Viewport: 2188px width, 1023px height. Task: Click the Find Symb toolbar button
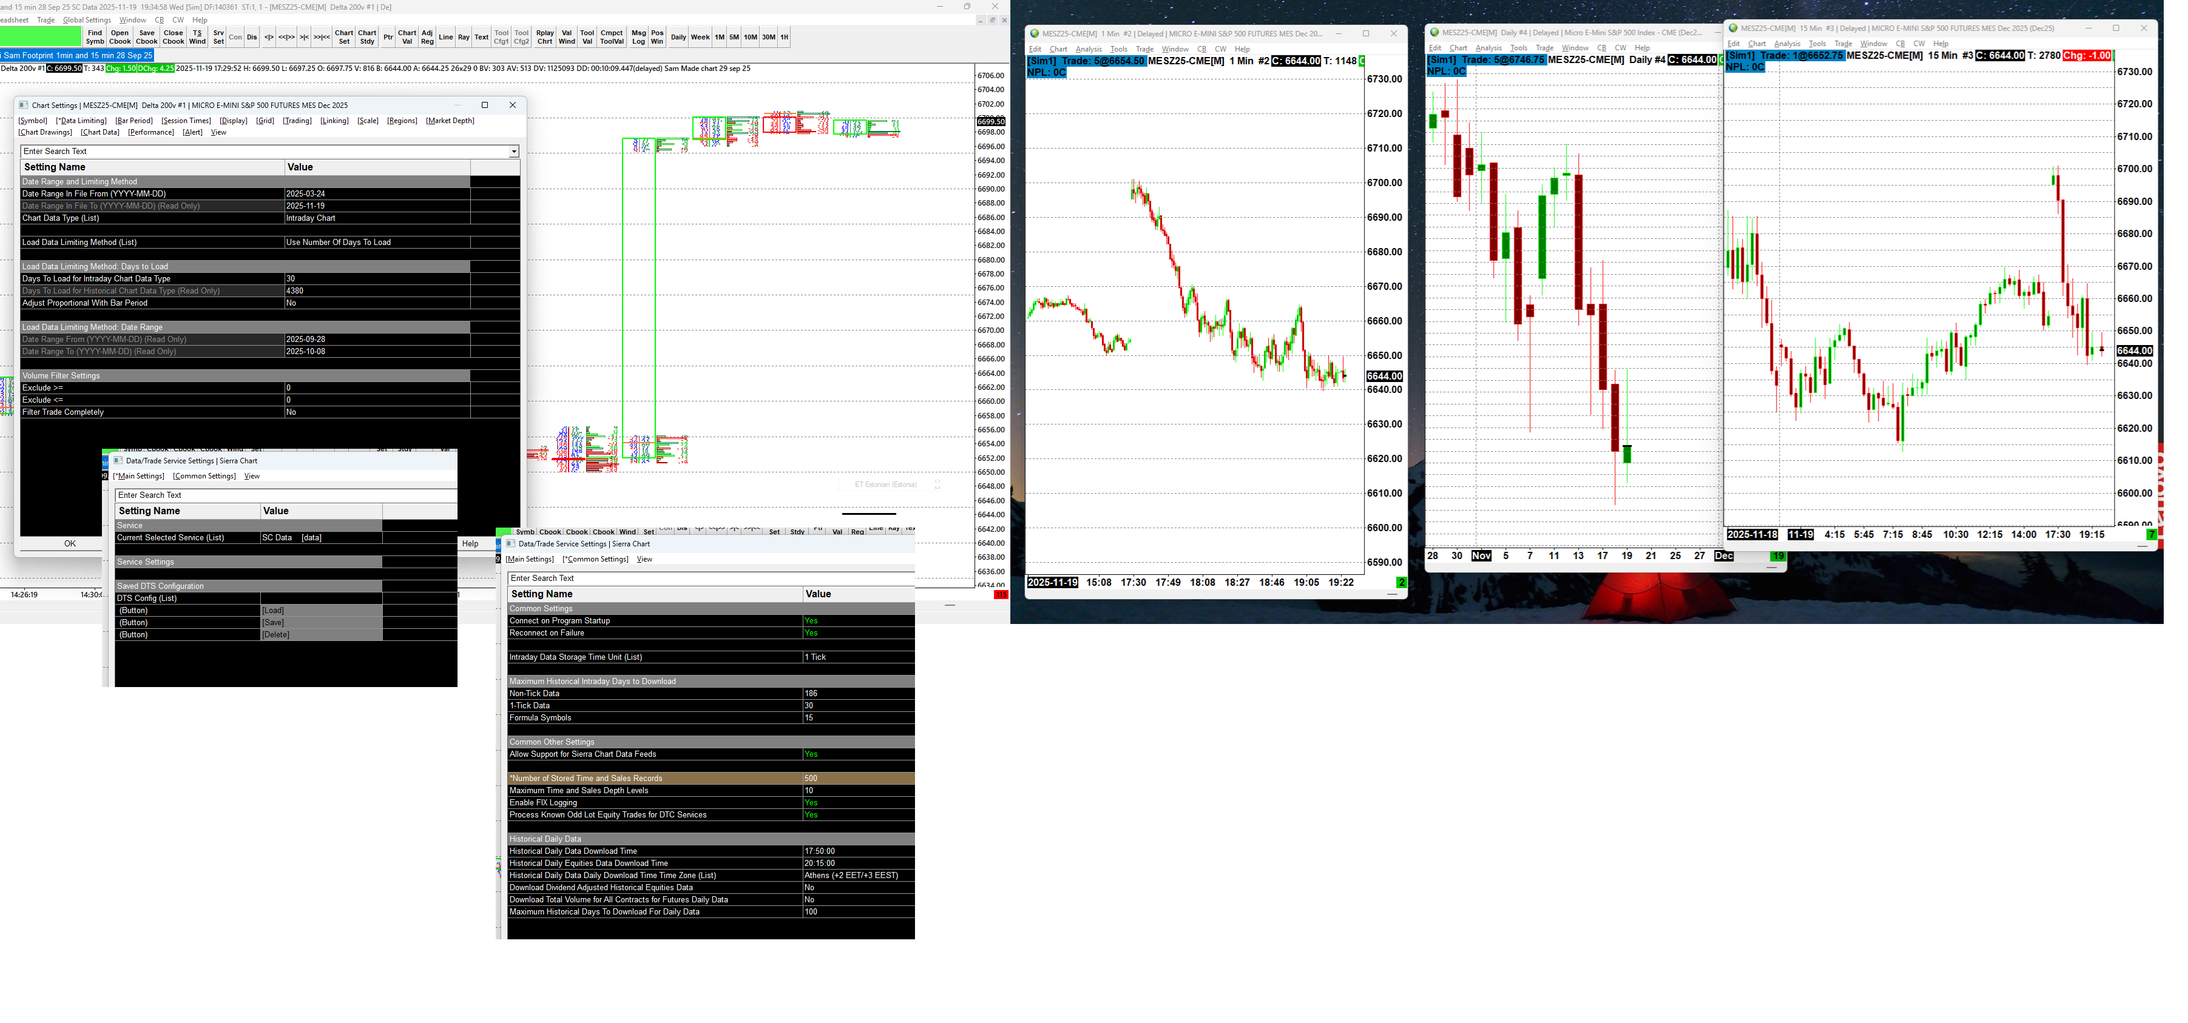94,38
